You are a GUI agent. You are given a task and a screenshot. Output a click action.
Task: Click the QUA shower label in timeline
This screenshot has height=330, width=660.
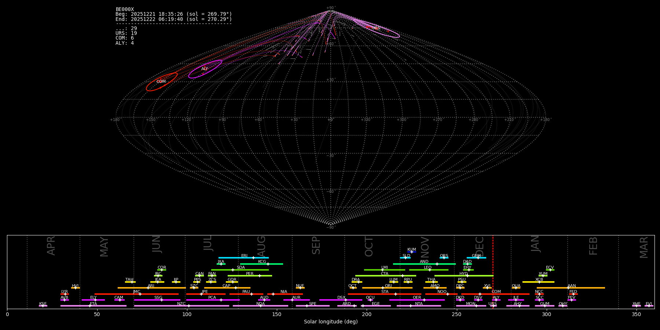tap(516, 286)
